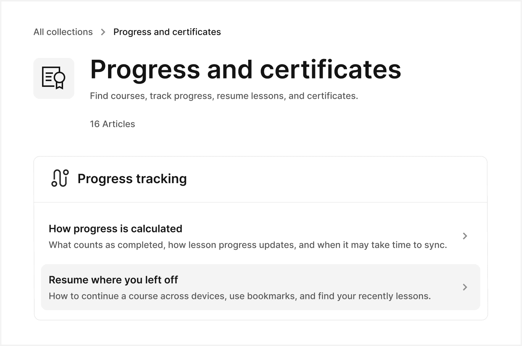Click the Progress tracking section header

click(x=132, y=179)
